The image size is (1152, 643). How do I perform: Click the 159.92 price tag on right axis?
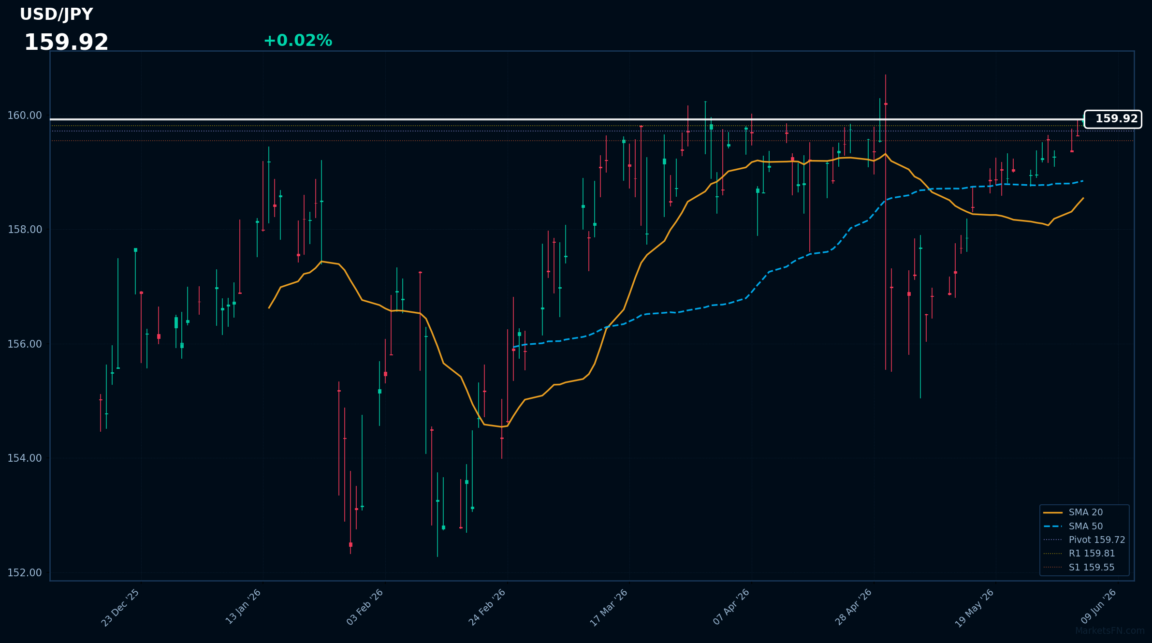[1113, 119]
